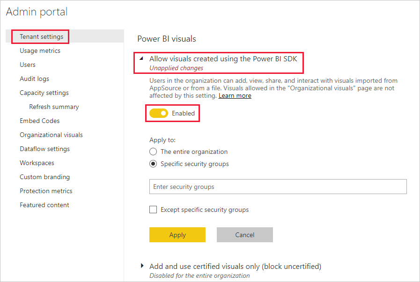Check Except specific security groups box

click(x=153, y=210)
